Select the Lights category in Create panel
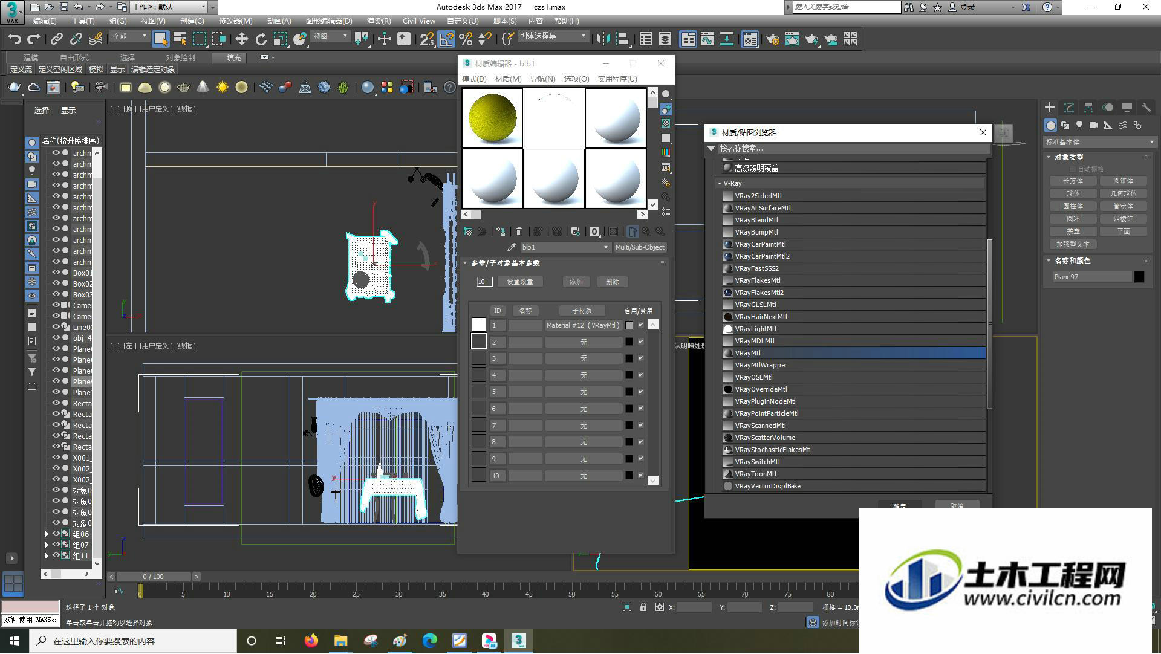This screenshot has width=1161, height=654. click(x=1079, y=125)
